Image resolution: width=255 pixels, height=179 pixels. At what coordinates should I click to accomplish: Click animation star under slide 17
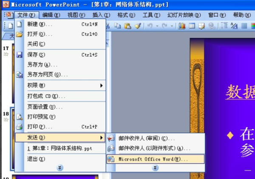click(x=6, y=54)
